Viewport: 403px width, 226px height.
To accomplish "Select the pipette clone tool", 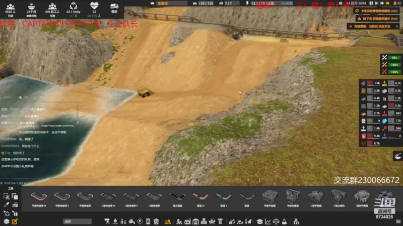I will click(7, 205).
